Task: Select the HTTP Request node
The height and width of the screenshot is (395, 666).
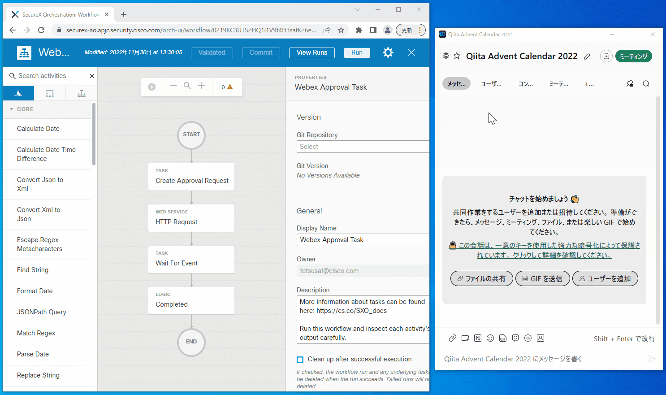Action: [191, 218]
